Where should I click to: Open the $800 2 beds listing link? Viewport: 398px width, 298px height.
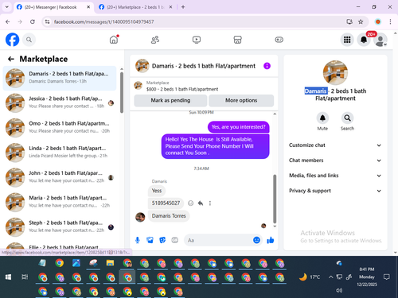182,89
